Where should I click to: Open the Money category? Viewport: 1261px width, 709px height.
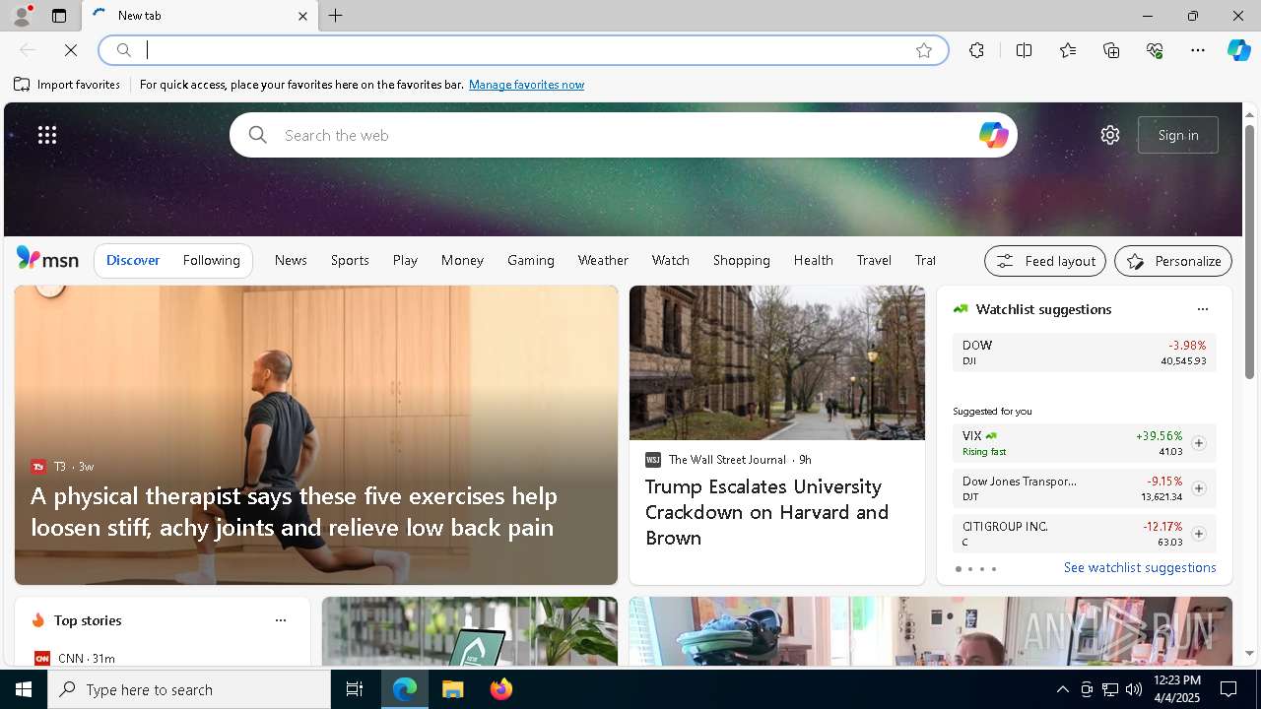pos(462,260)
